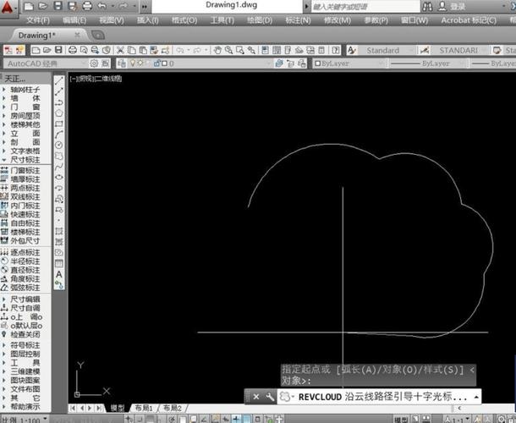Select the Revision cloud tool
The image size is (516, 423).
point(59,156)
